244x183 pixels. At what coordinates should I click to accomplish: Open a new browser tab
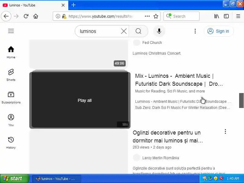[x=74, y=5]
